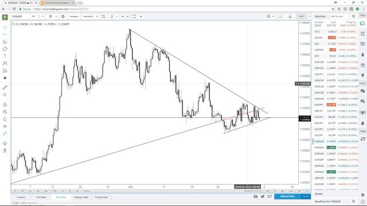Click the create alert icon

click(112, 17)
